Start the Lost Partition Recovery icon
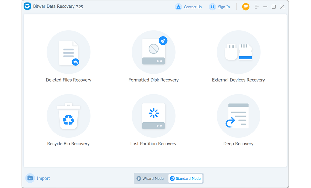The image size is (311, 188). (154, 116)
